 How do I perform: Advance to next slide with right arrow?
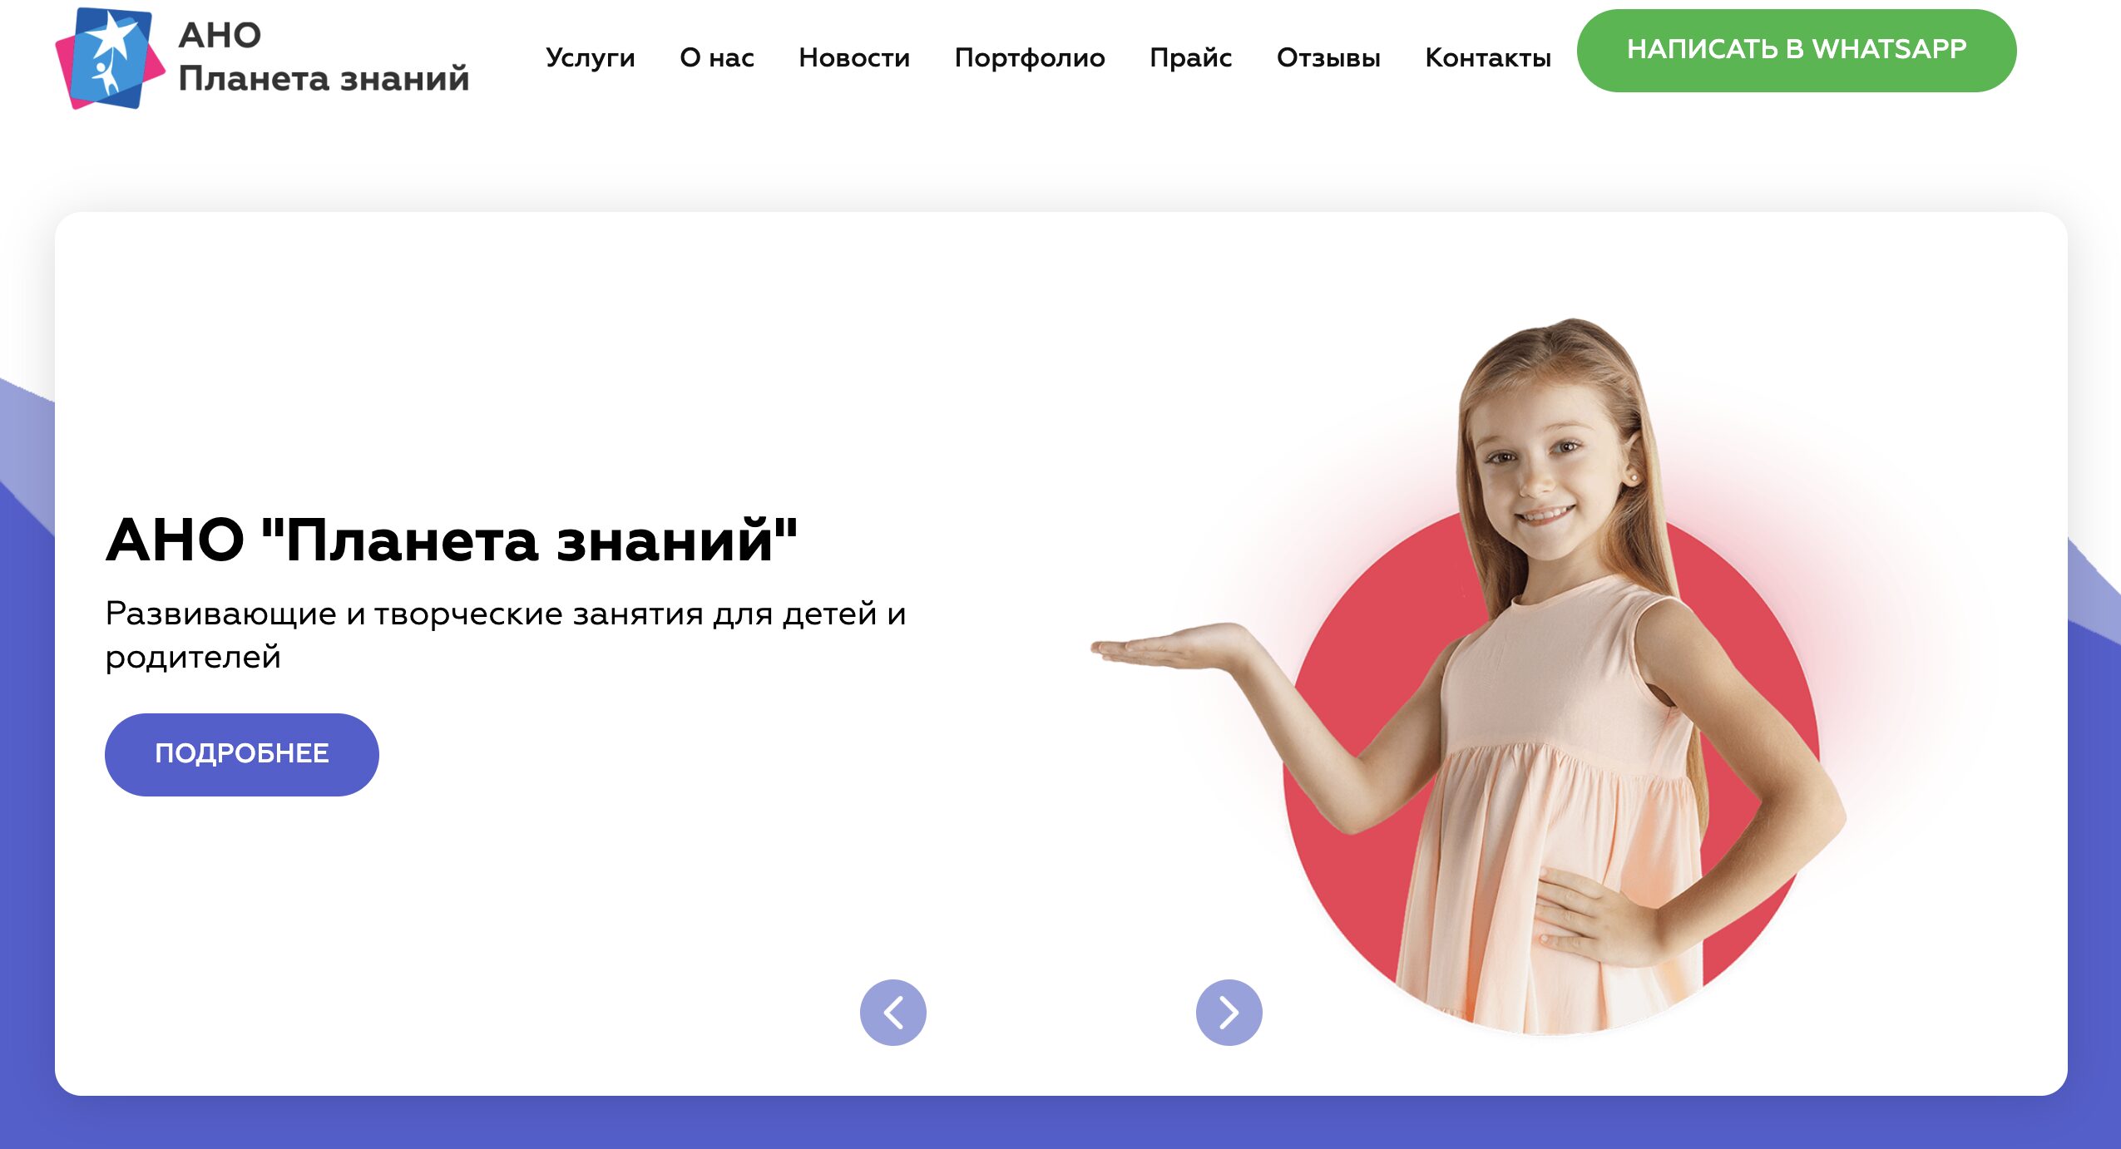pos(1229,1012)
